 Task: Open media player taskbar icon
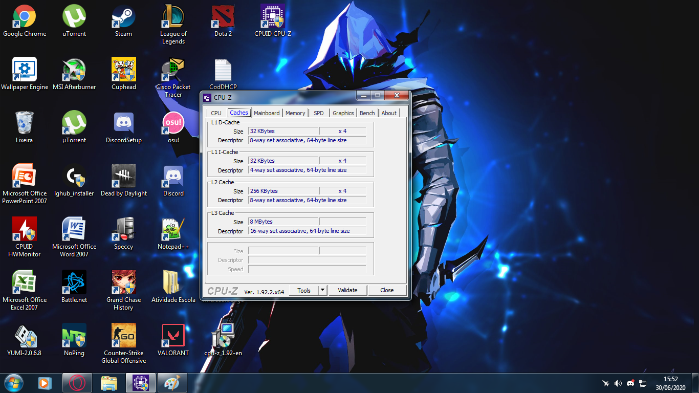click(x=45, y=383)
